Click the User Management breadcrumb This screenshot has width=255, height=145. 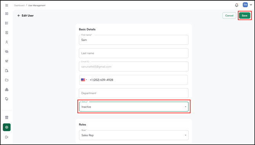coord(37,5)
